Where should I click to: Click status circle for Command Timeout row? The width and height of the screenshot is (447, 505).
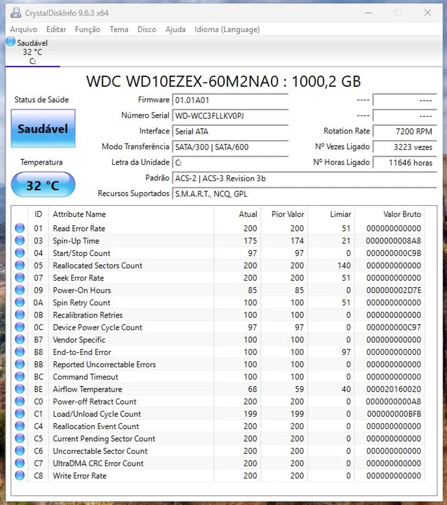(x=20, y=376)
